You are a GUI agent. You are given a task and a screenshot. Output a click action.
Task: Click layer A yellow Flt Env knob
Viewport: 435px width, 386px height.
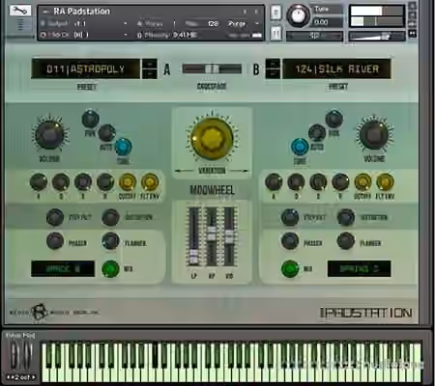pos(150,182)
